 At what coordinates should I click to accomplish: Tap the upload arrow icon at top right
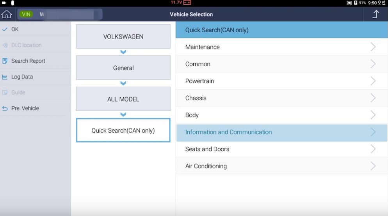click(376, 14)
